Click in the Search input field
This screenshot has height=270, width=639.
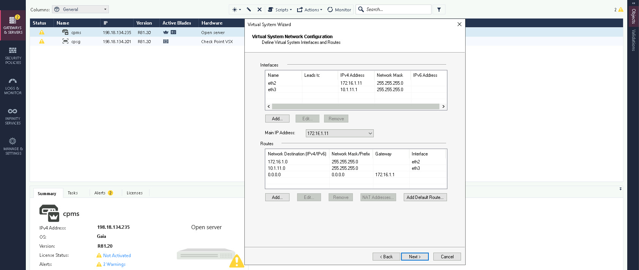(397, 9)
